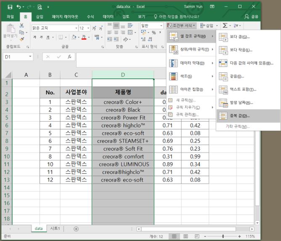Click the Undo arrow icon
The width and height of the screenshot is (281, 241).
click(19, 7)
